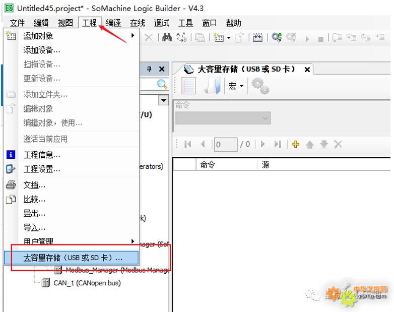Close the devices side panel
Image resolution: width=394 pixels, height=312 pixels.
coord(162,69)
